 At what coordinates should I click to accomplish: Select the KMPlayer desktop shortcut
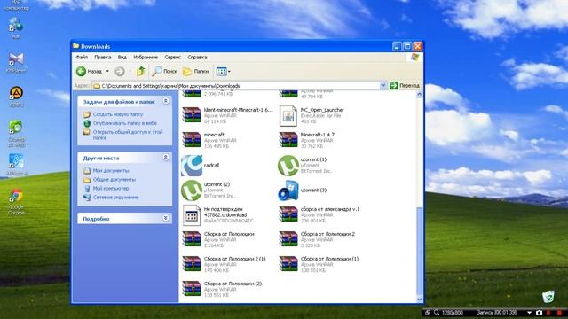point(16,63)
